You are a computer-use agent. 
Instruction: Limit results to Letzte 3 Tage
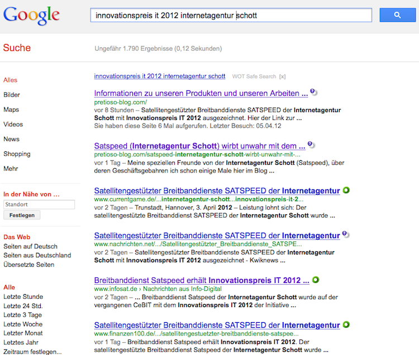[x=23, y=315]
